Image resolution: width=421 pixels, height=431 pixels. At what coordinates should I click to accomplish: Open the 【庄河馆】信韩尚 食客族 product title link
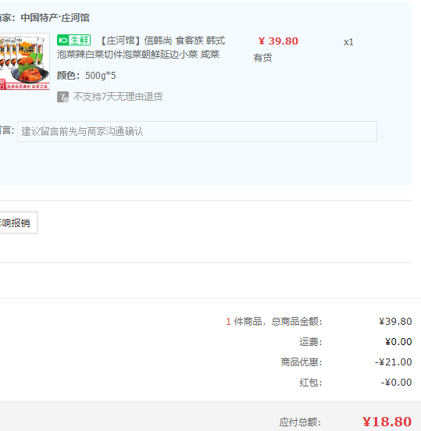pos(141,48)
